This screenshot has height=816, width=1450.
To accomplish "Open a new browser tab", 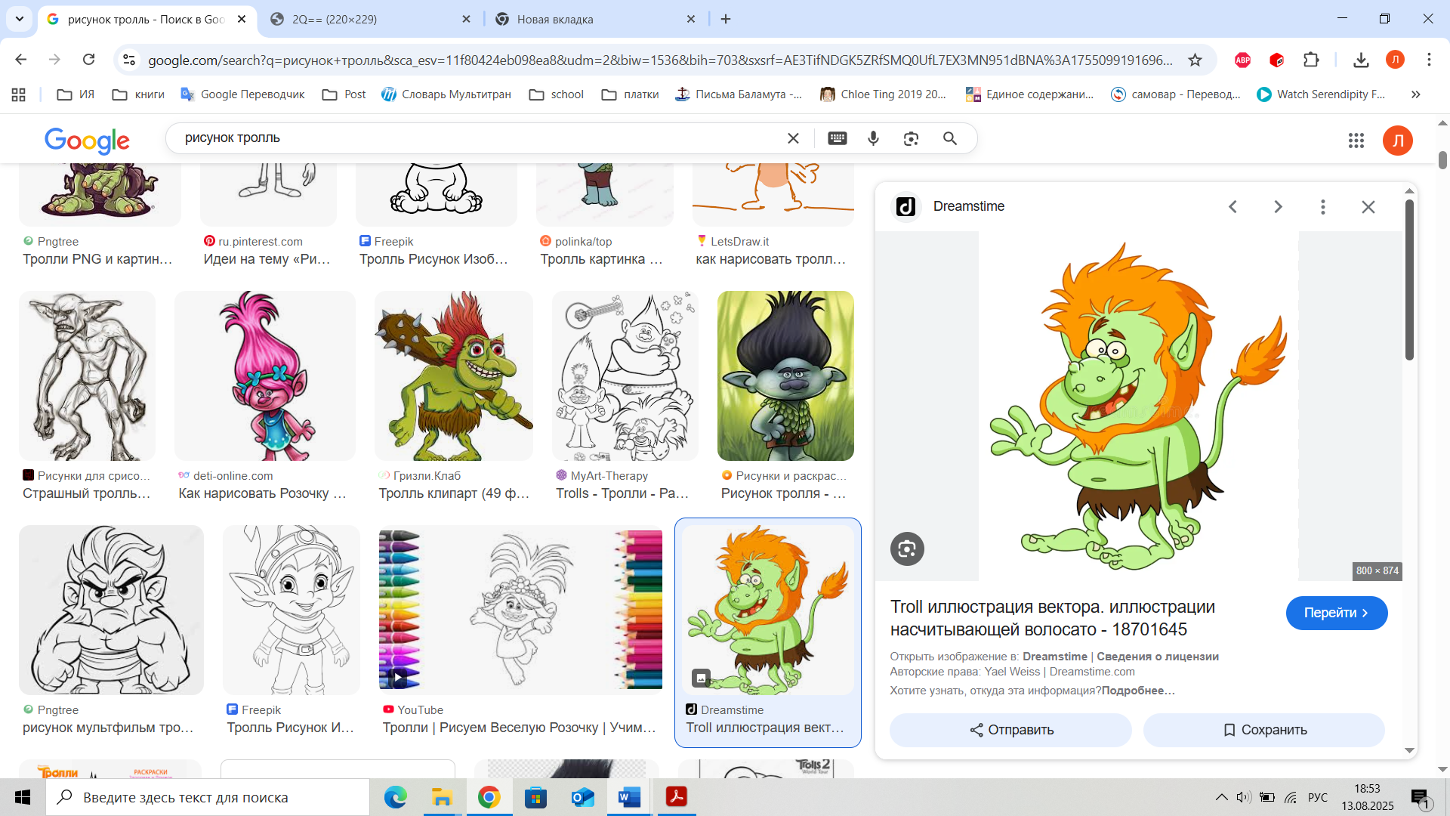I will 726,19.
